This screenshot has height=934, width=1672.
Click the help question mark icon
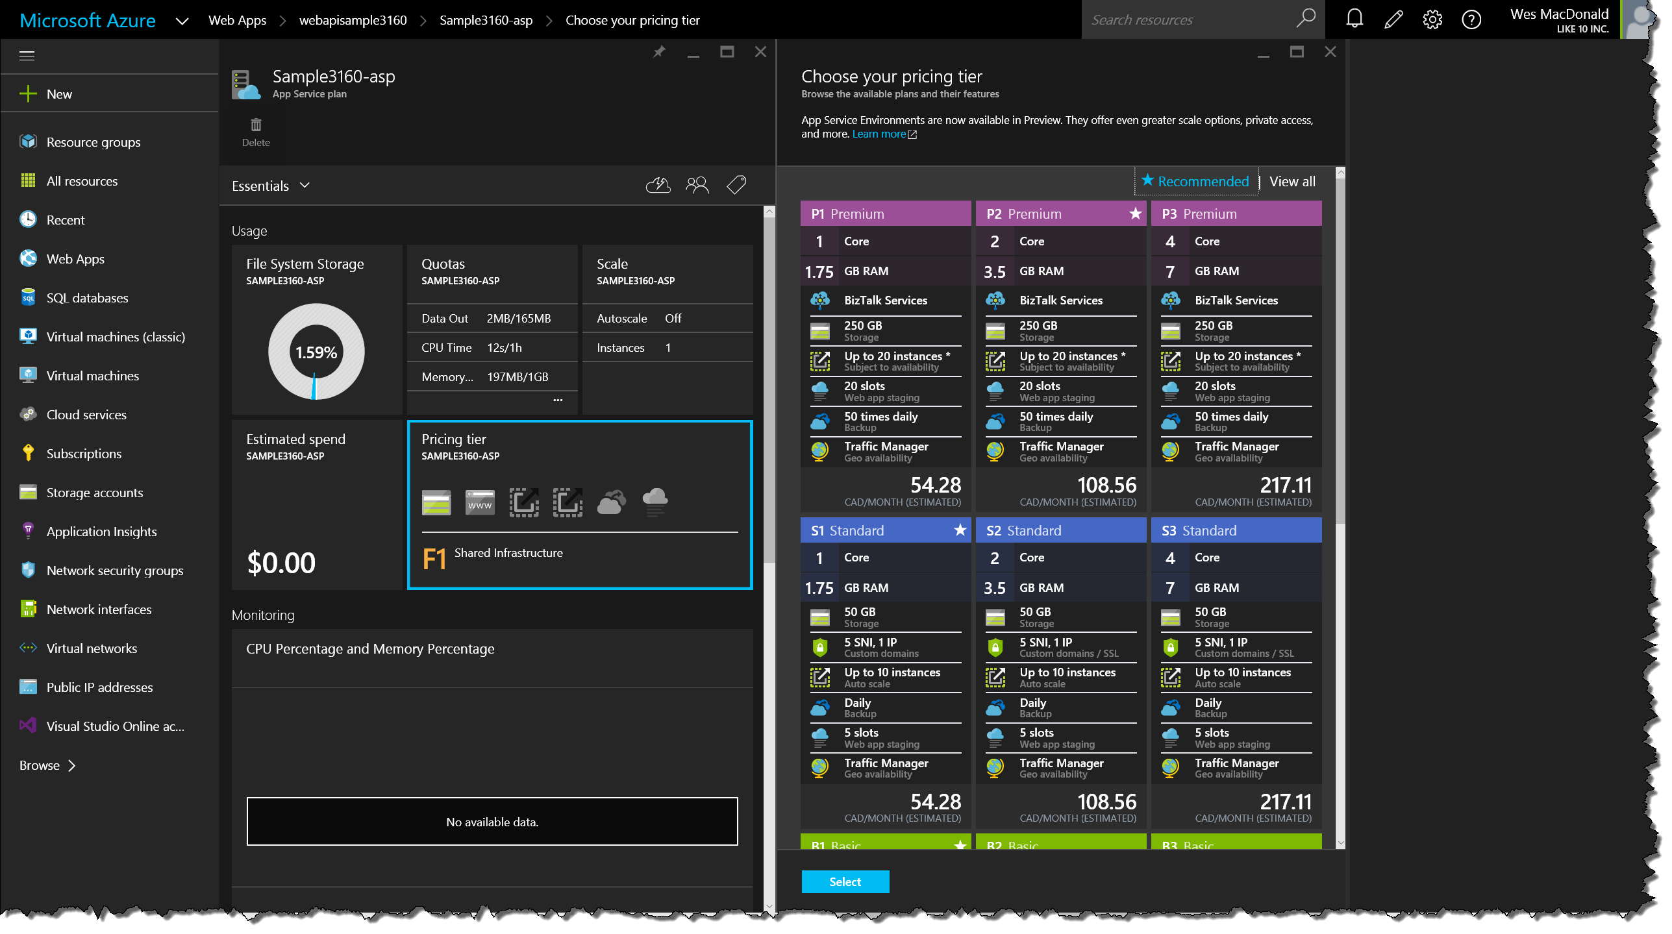coord(1471,19)
